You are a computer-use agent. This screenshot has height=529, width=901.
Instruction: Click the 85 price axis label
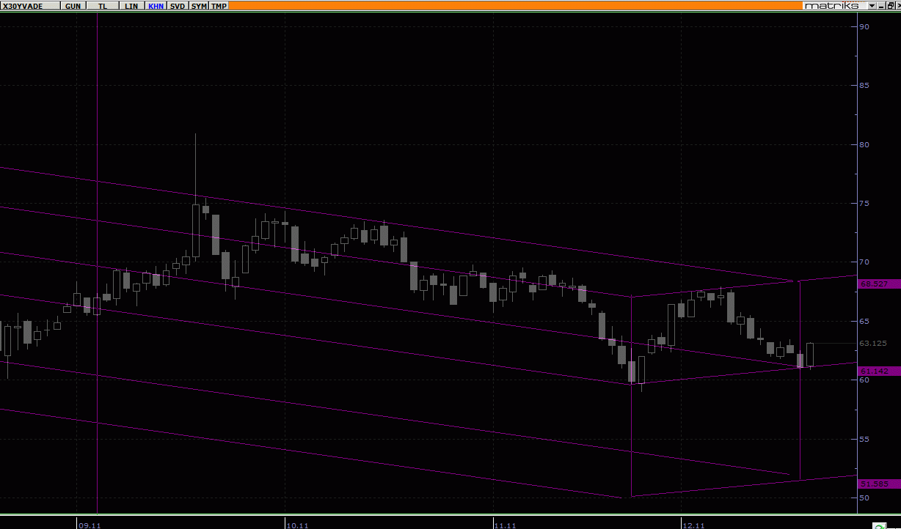(x=864, y=85)
